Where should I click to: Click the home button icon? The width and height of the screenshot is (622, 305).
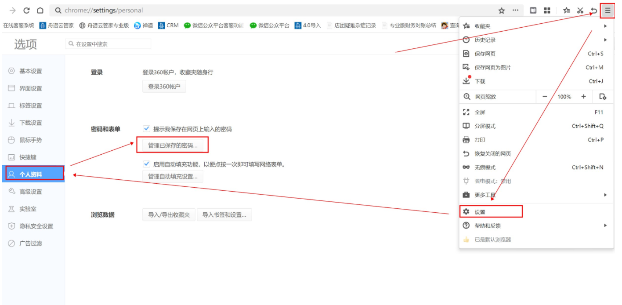40,11
